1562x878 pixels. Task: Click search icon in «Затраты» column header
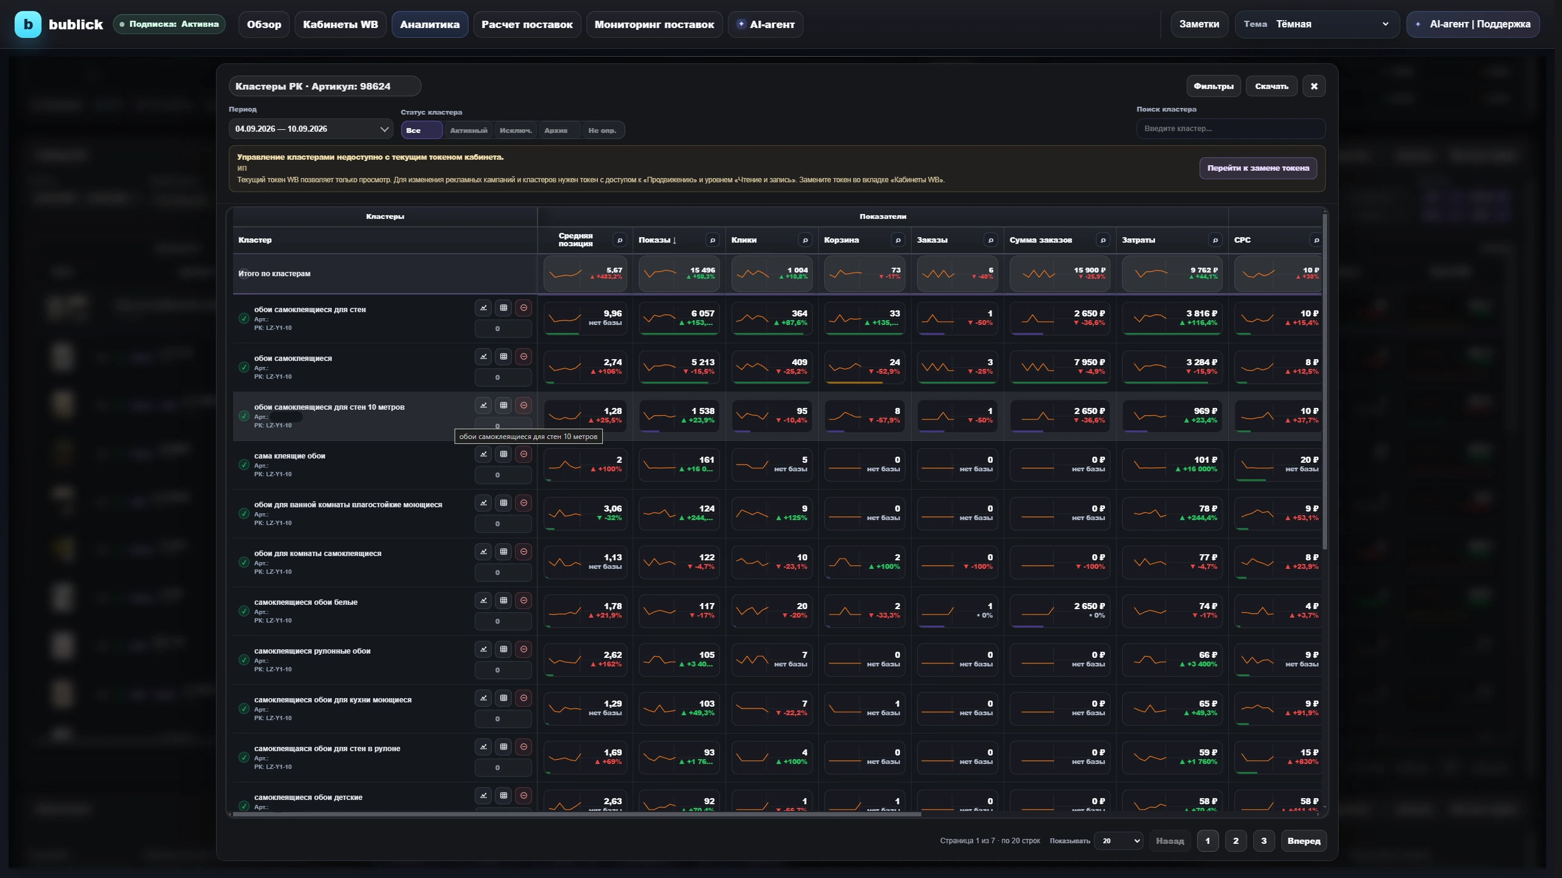pyautogui.click(x=1215, y=240)
